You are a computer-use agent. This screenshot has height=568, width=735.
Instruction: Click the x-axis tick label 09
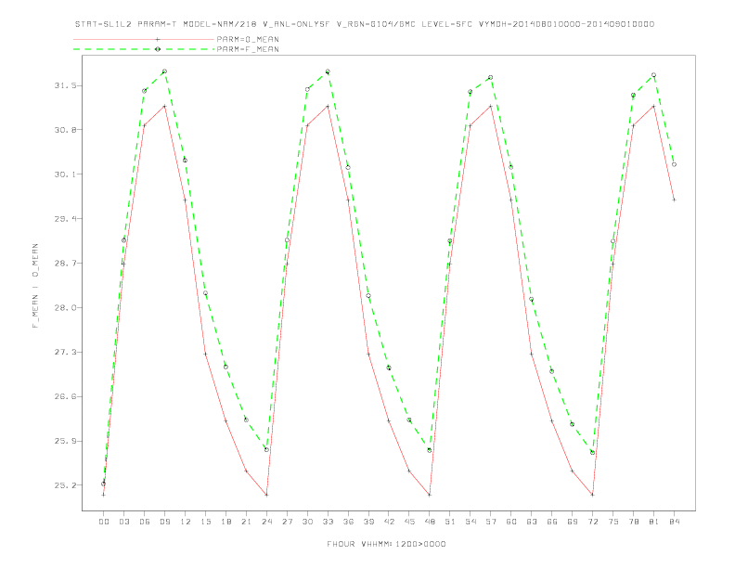point(164,522)
